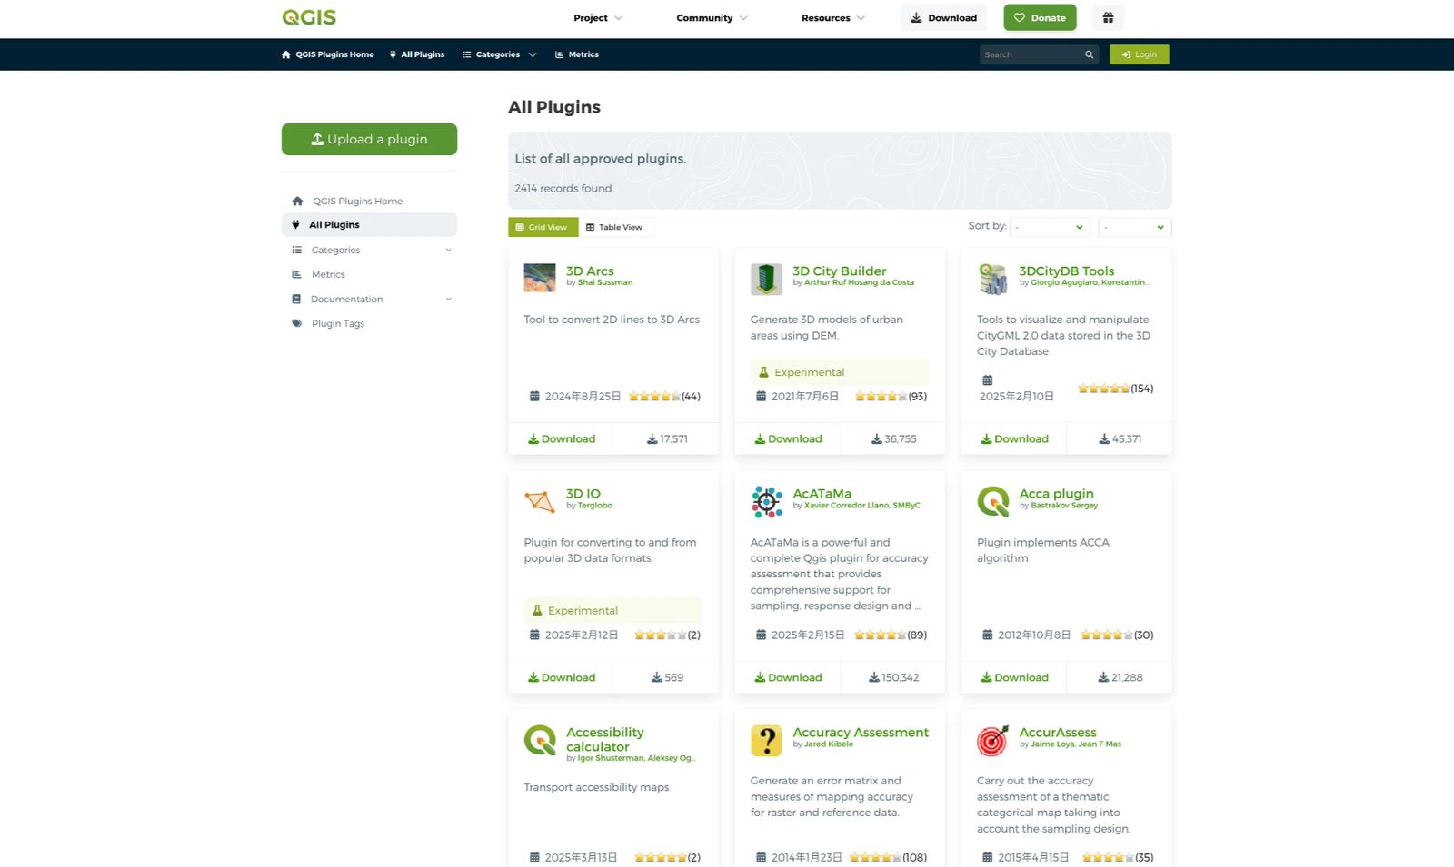Click the 3D Arcs star rating

(x=654, y=396)
